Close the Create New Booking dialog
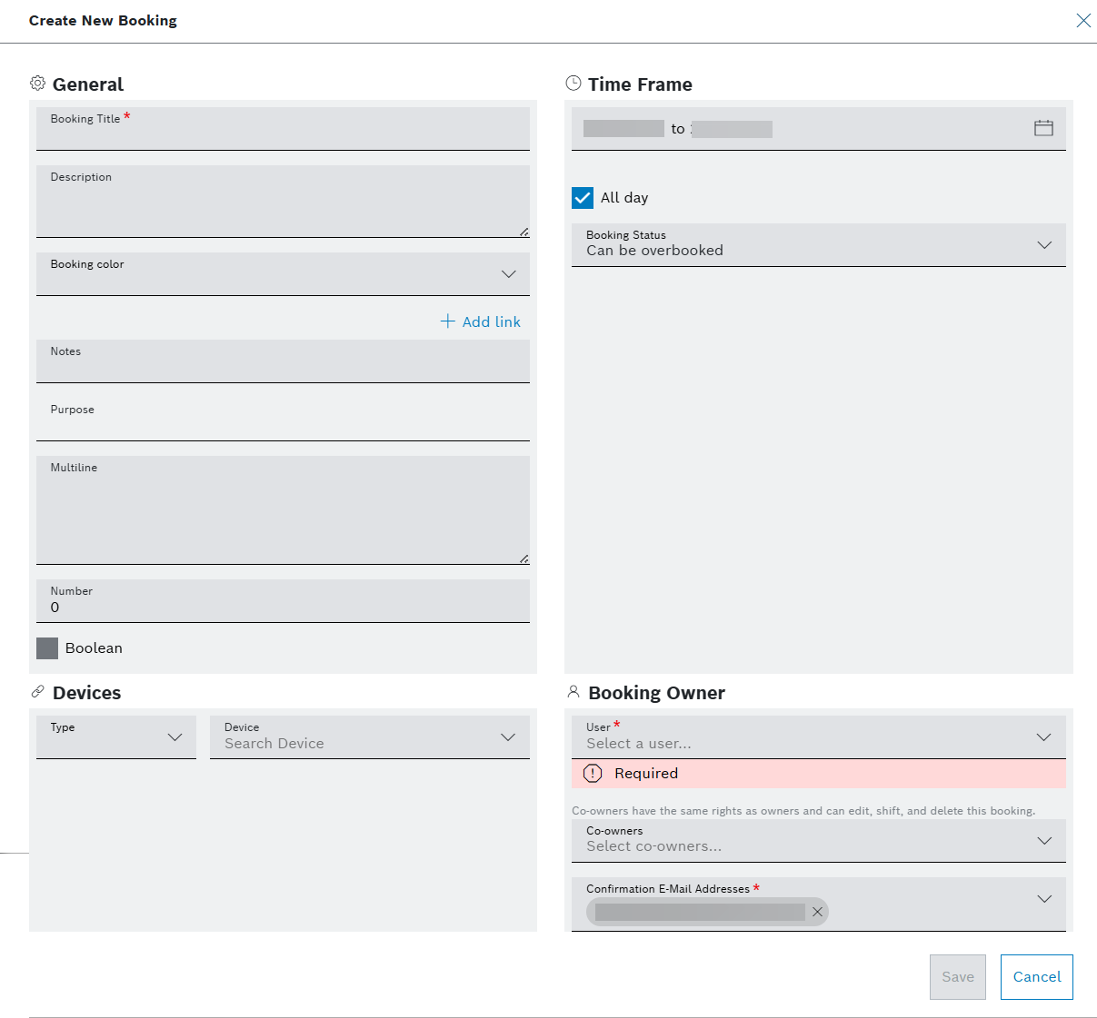The image size is (1097, 1018). click(1083, 20)
